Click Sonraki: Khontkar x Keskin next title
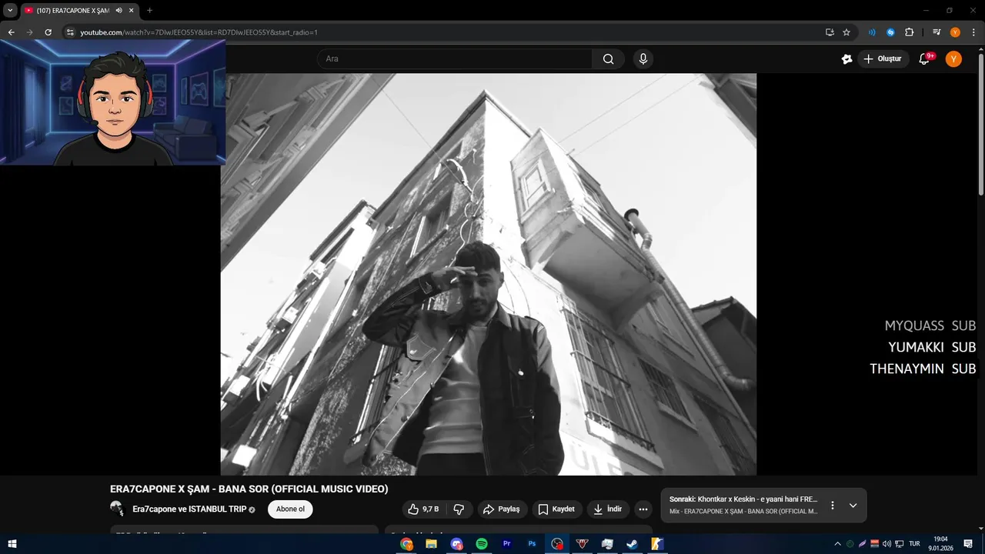 [743, 499]
